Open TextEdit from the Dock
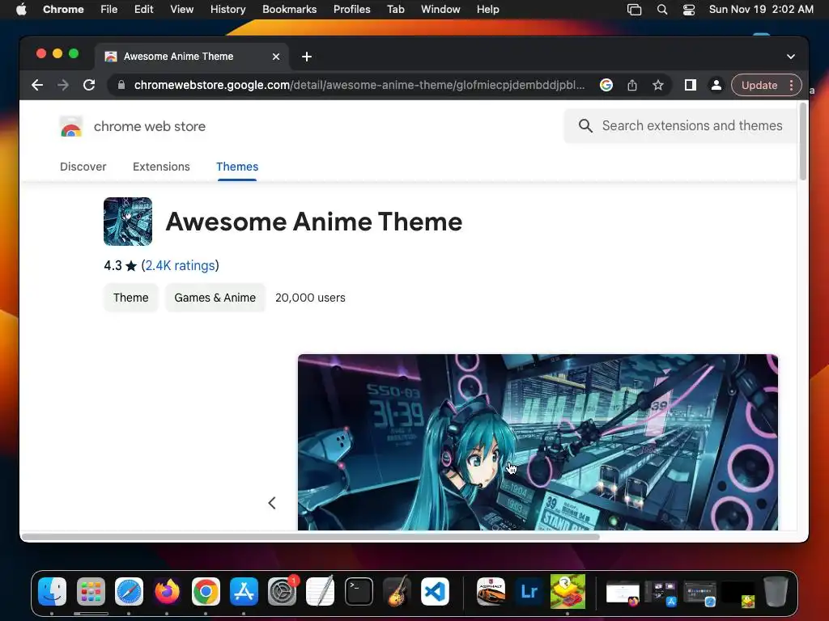 tap(321, 592)
